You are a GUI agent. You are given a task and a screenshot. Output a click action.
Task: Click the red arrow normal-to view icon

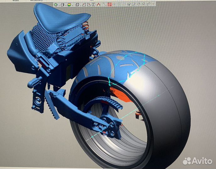[x=98, y=5]
